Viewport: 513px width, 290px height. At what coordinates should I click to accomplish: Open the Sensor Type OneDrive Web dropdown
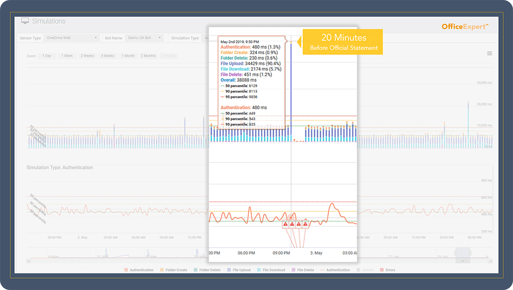pyautogui.click(x=71, y=38)
